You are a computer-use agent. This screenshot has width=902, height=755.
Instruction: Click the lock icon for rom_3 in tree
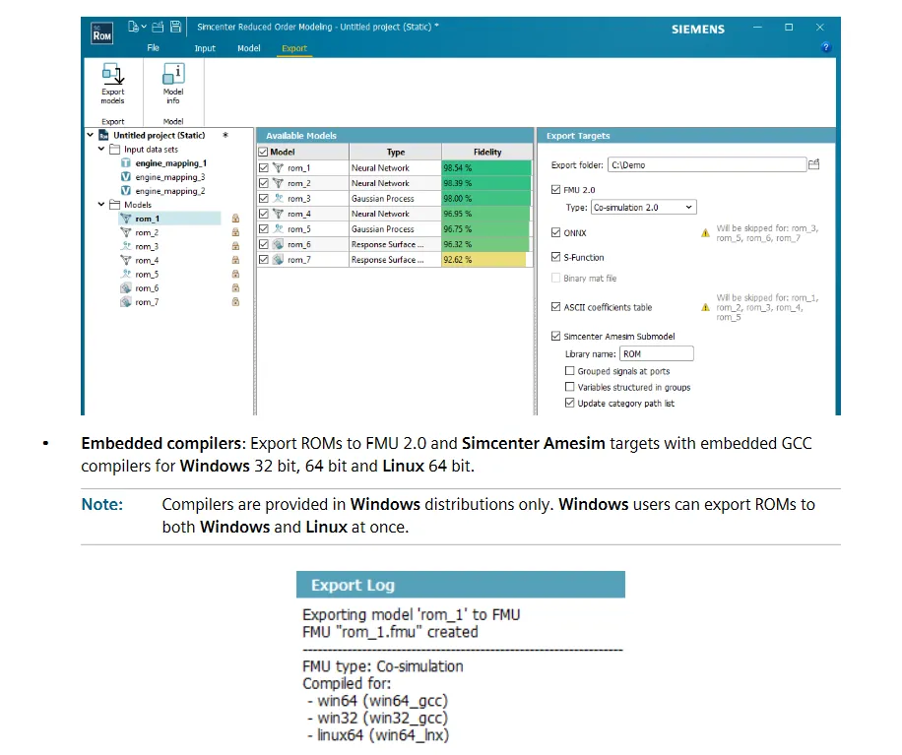pyautogui.click(x=235, y=246)
